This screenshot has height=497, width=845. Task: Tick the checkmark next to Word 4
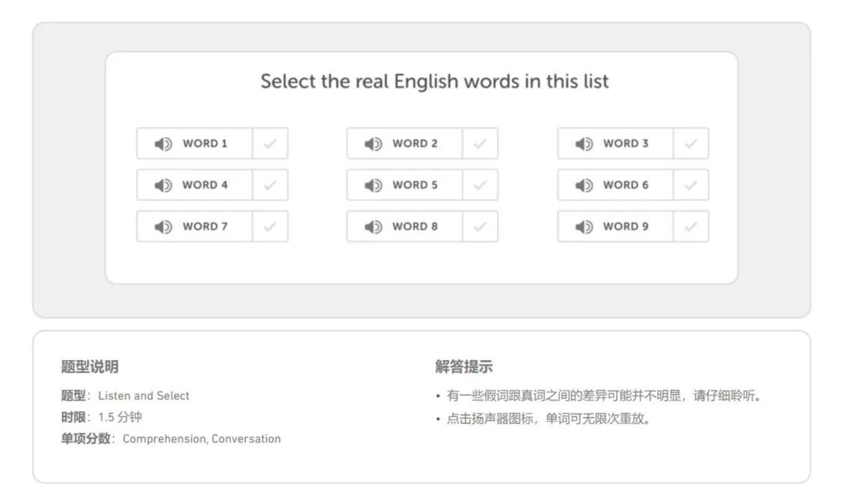pos(270,185)
